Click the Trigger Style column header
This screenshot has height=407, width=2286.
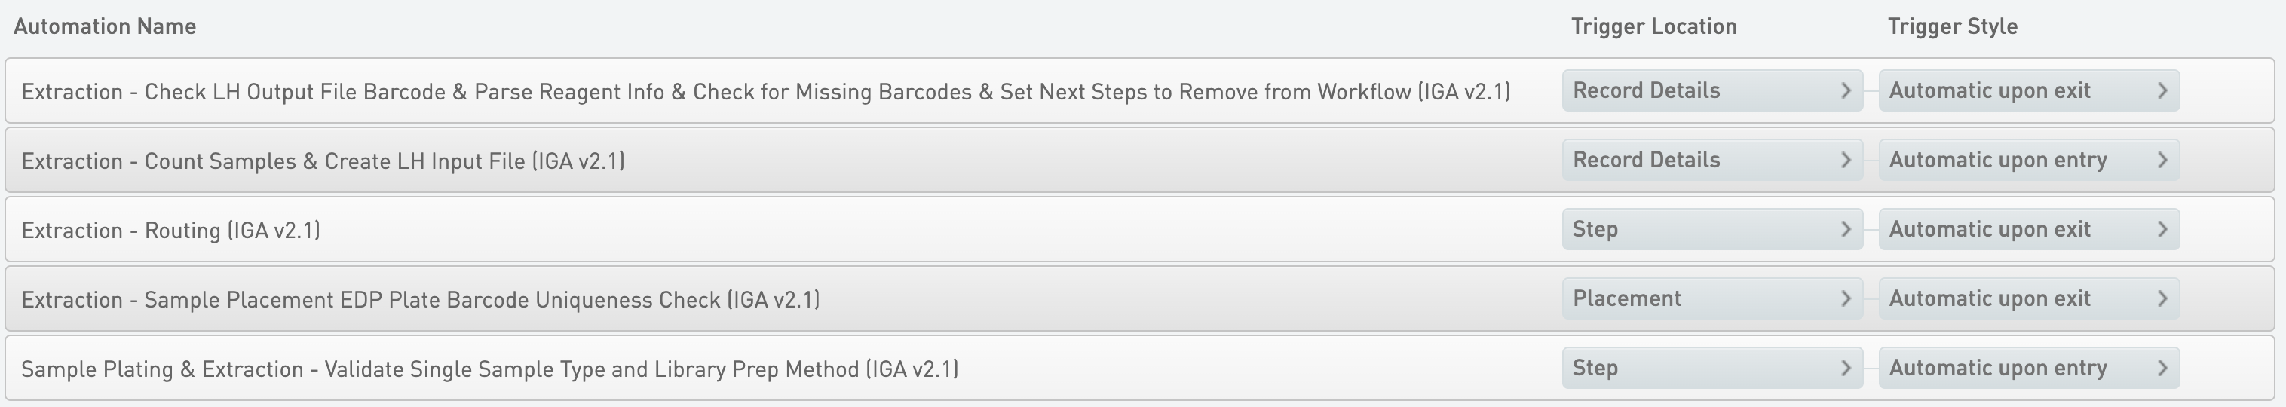(1952, 26)
